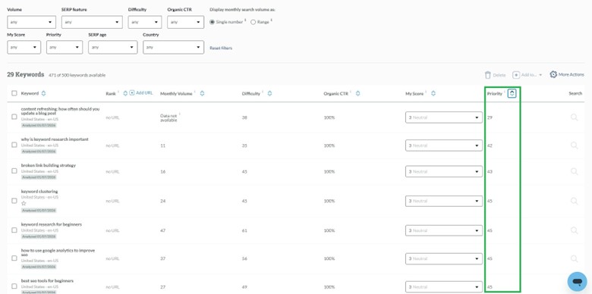The image size is (592, 294).
Task: Search SERP for broken link building strategy
Action: (574, 171)
